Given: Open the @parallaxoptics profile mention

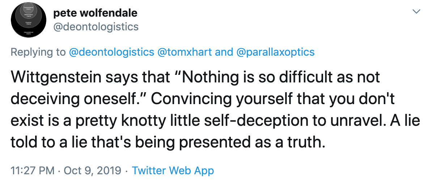Looking at the screenshot, I should 275,52.
